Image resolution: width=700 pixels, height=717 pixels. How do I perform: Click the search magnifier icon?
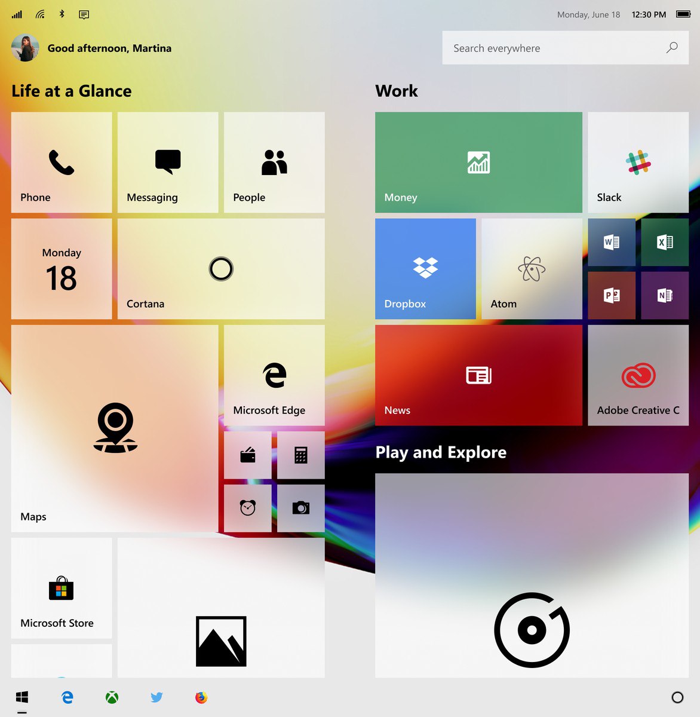click(x=672, y=47)
